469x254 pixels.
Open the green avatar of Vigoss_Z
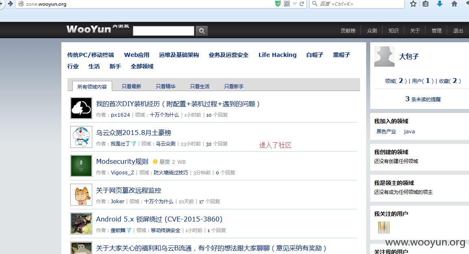point(81,166)
